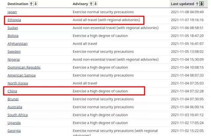211x136 pixels.
Task: Open the South Africa link
Action: pyautogui.click(x=17, y=115)
